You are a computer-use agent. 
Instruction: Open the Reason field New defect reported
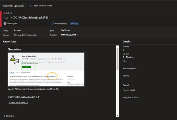(27, 35)
